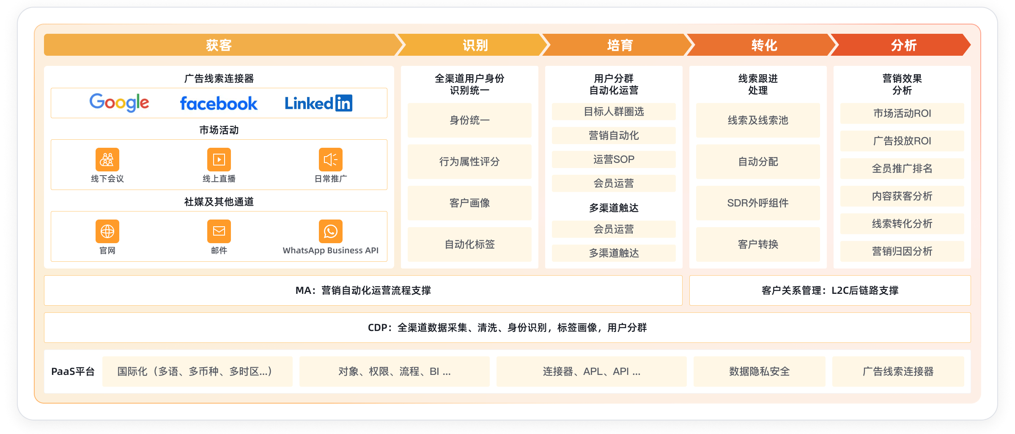Click the 数据隐私安全 PaaS block

[759, 372]
